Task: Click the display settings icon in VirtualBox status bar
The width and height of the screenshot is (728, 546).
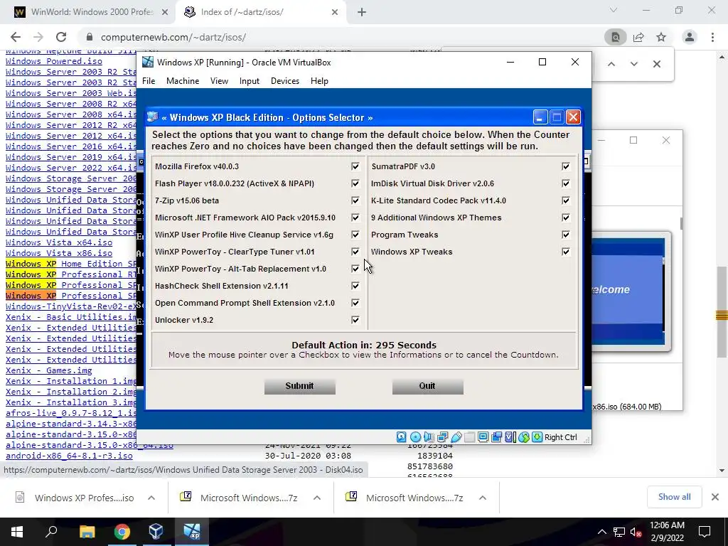Action: click(x=483, y=437)
